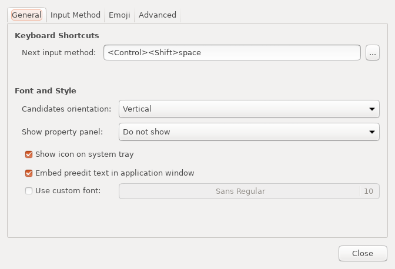Uncheck Embed preedit text in application window
395x269 pixels.
click(x=29, y=173)
